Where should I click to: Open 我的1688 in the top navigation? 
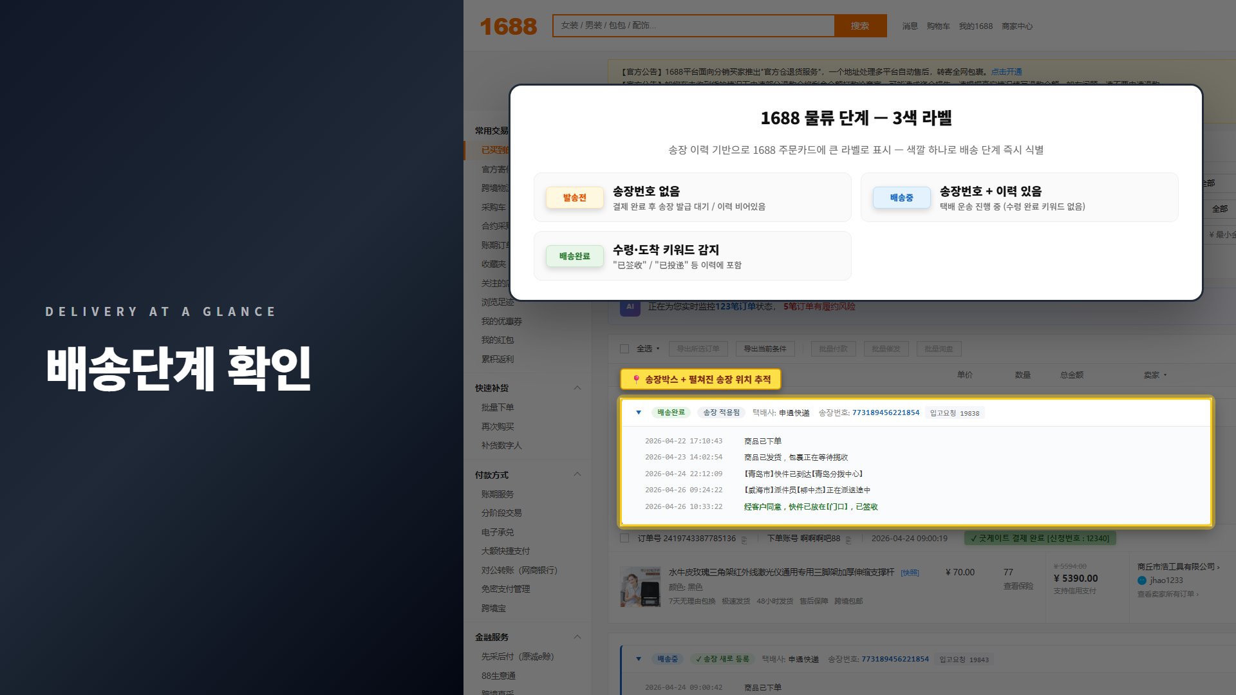[975, 26]
